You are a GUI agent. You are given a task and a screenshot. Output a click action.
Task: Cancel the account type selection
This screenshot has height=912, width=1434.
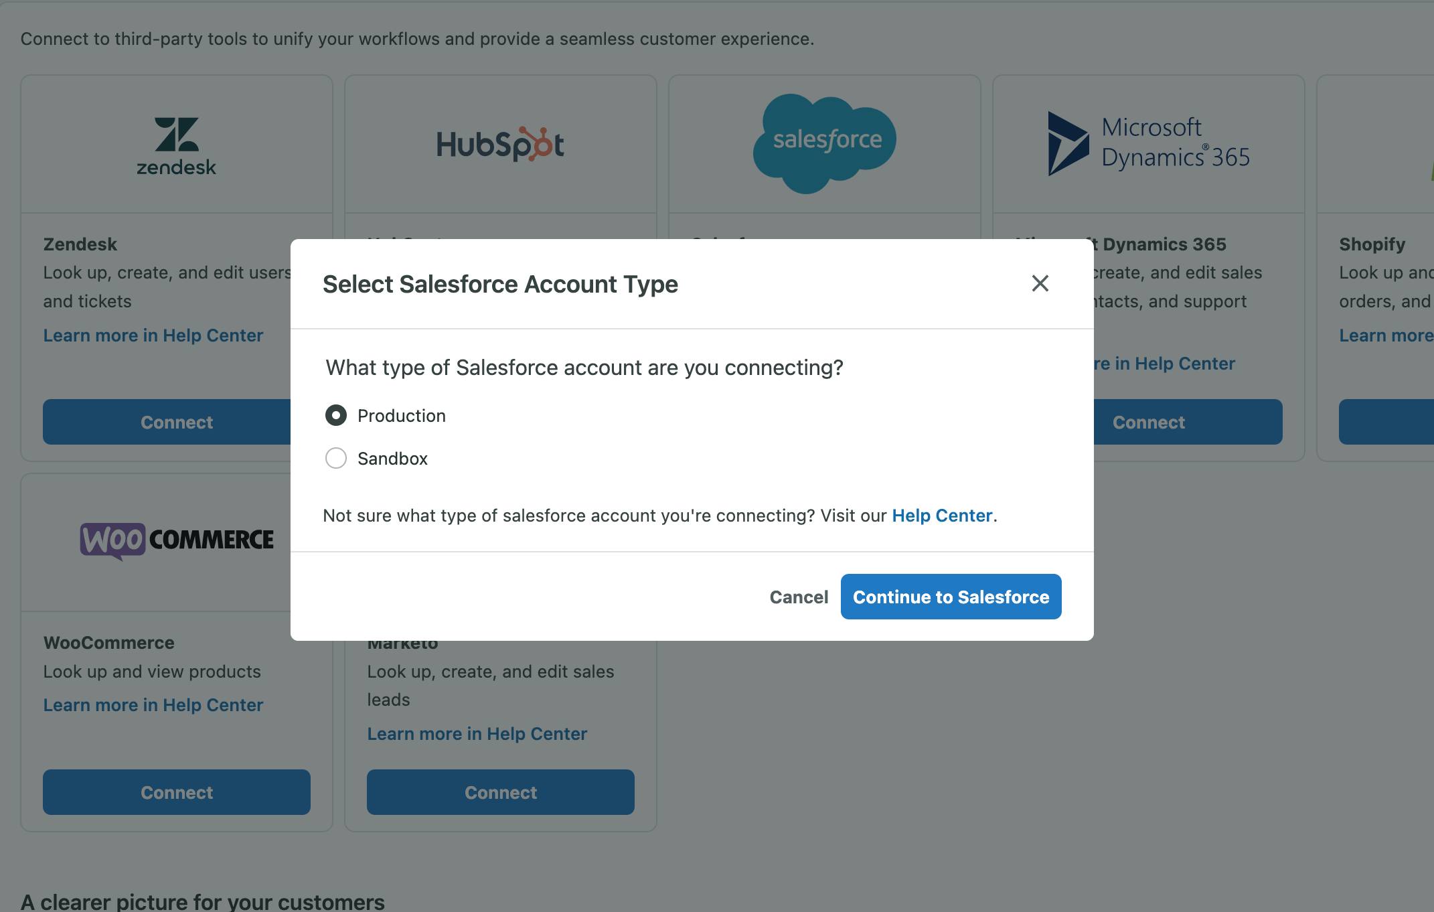point(799,597)
